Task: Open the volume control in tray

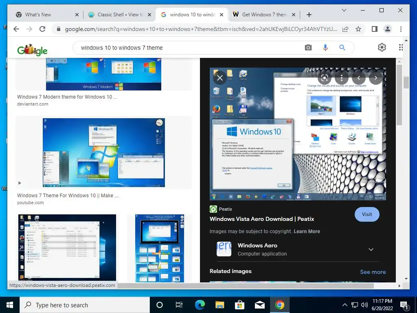Action: [x=364, y=305]
